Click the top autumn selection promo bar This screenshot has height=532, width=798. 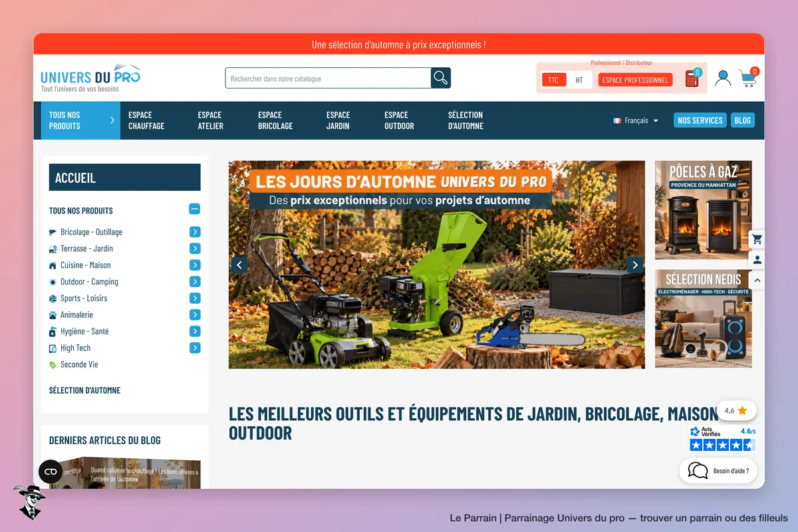tap(399, 44)
